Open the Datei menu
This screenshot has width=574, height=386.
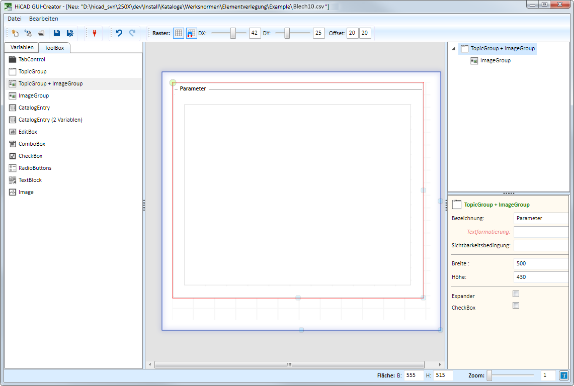click(x=15, y=19)
